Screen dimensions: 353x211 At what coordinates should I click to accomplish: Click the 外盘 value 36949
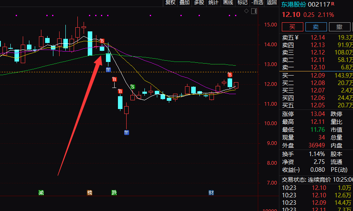tap(317, 145)
